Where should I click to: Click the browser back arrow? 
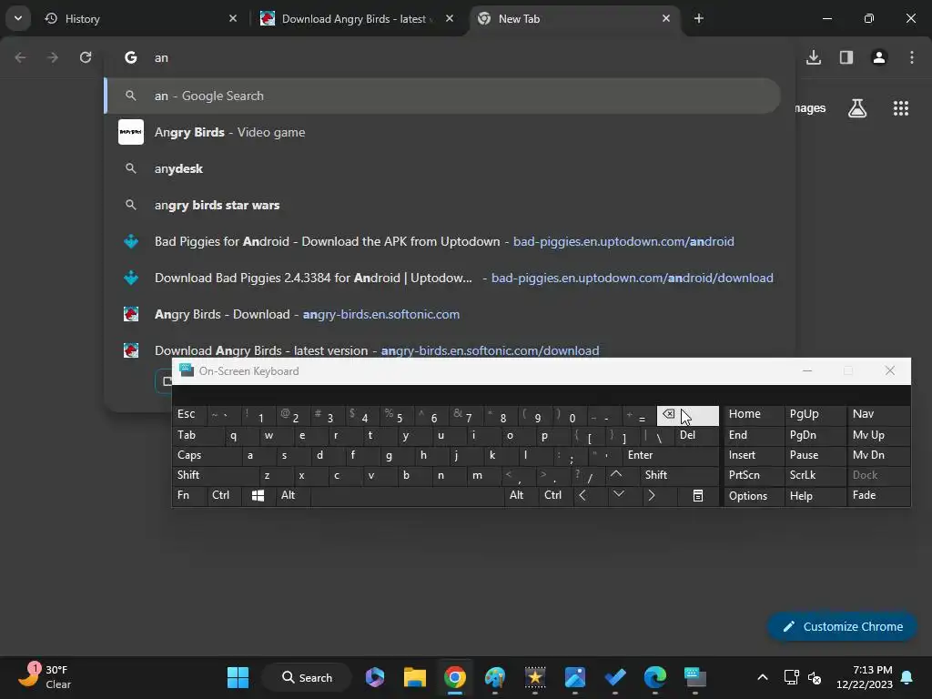tap(20, 57)
